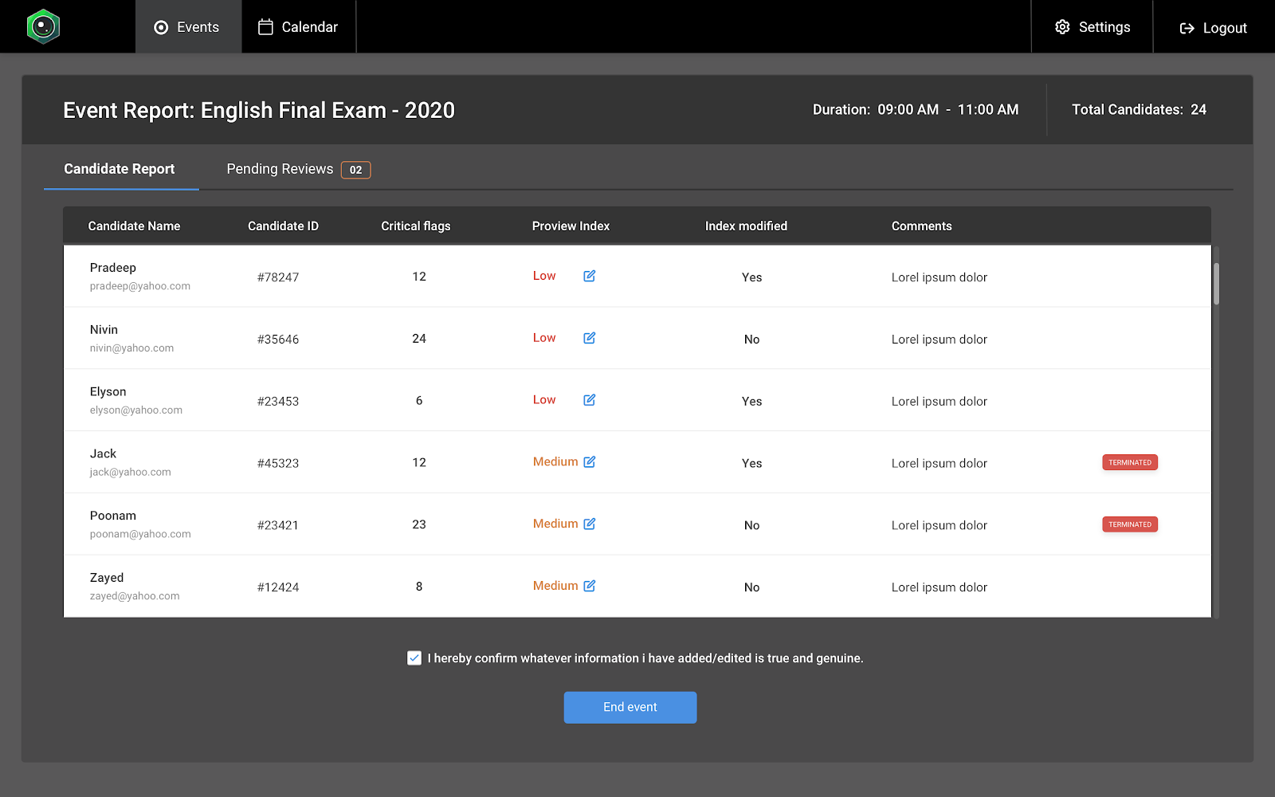This screenshot has width=1275, height=797.
Task: Click the Terminated badge in Jack's row
Action: [1129, 462]
